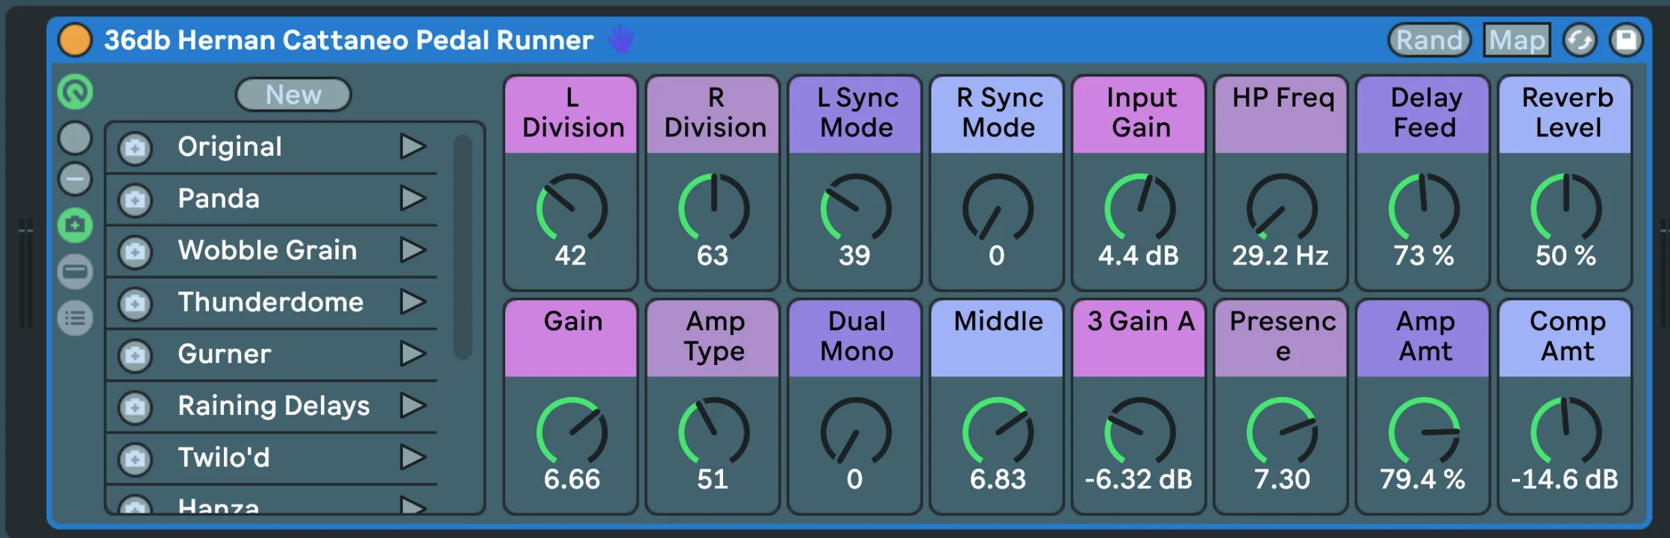Click the 3 Gain A macro knob
Screen dimensions: 1670x538
[1139, 432]
